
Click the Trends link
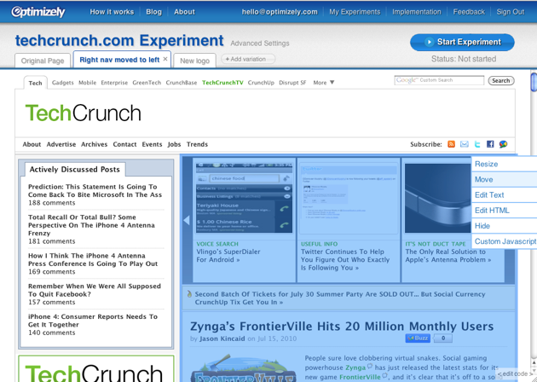[197, 144]
